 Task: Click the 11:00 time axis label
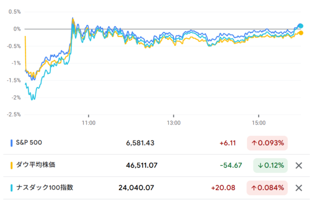point(89,122)
